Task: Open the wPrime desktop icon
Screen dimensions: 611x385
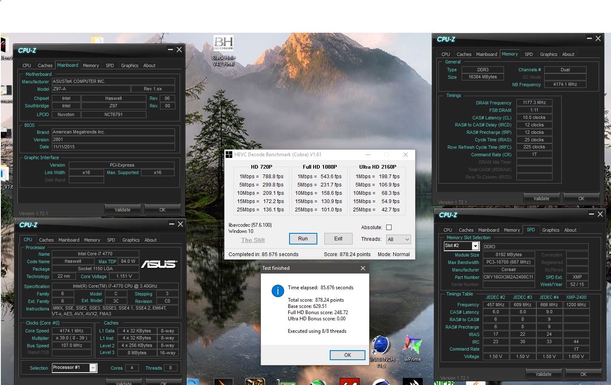Action: click(412, 348)
